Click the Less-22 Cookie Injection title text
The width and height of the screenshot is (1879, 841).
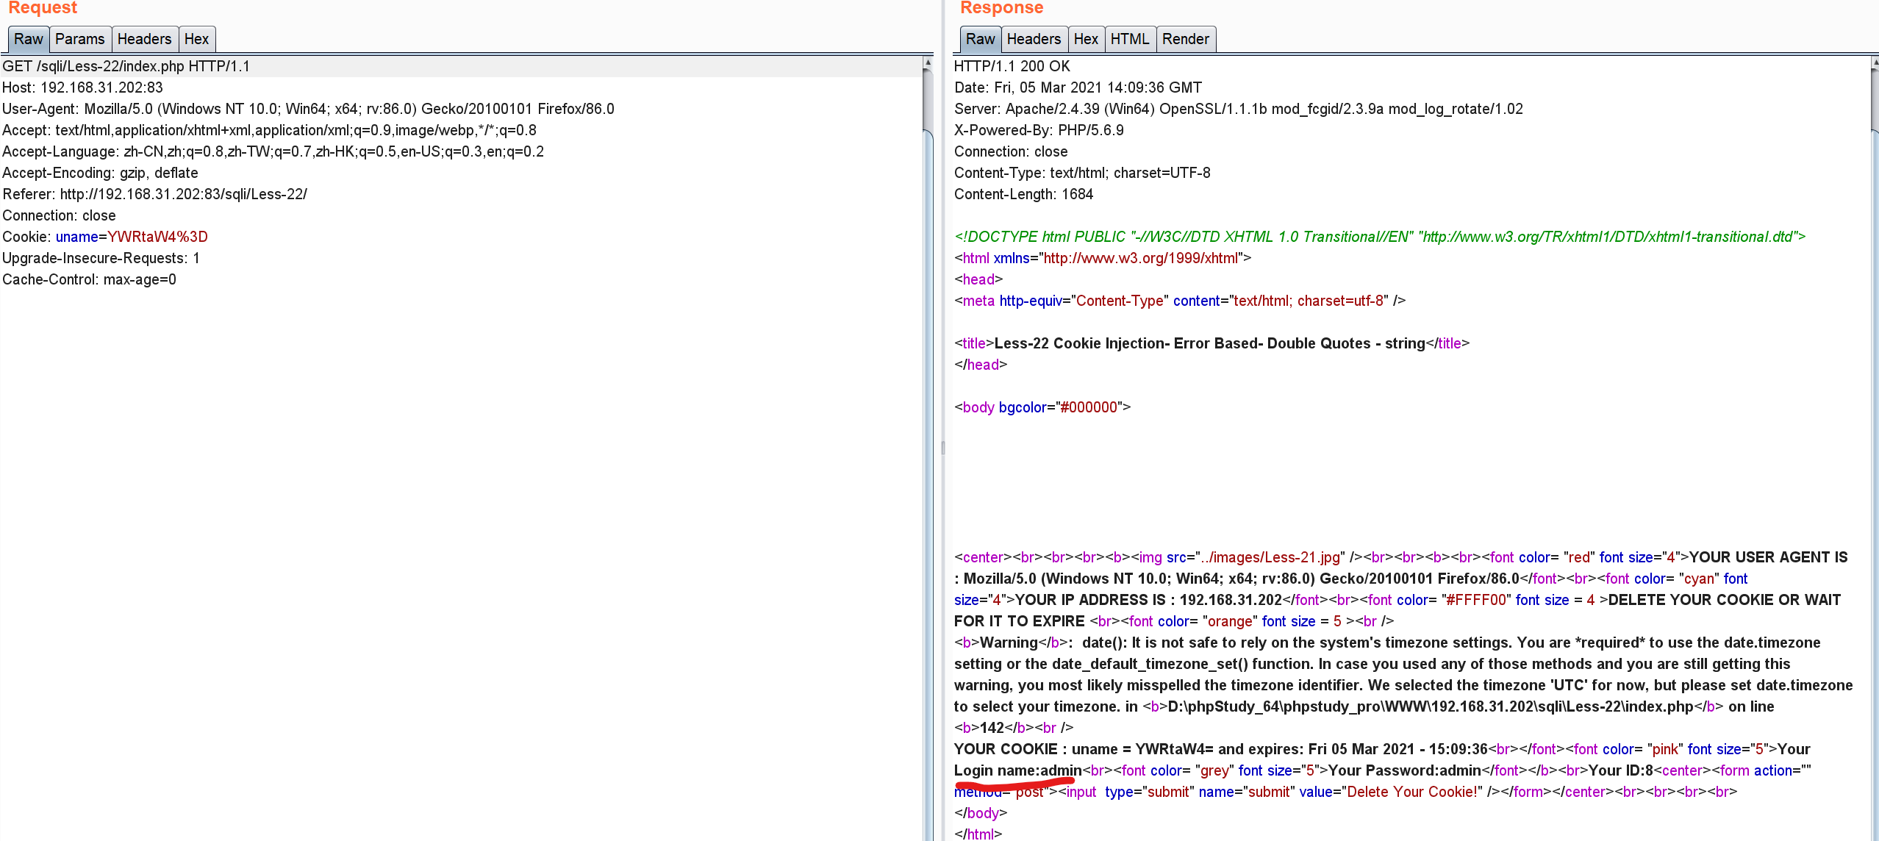pyautogui.click(x=1209, y=343)
